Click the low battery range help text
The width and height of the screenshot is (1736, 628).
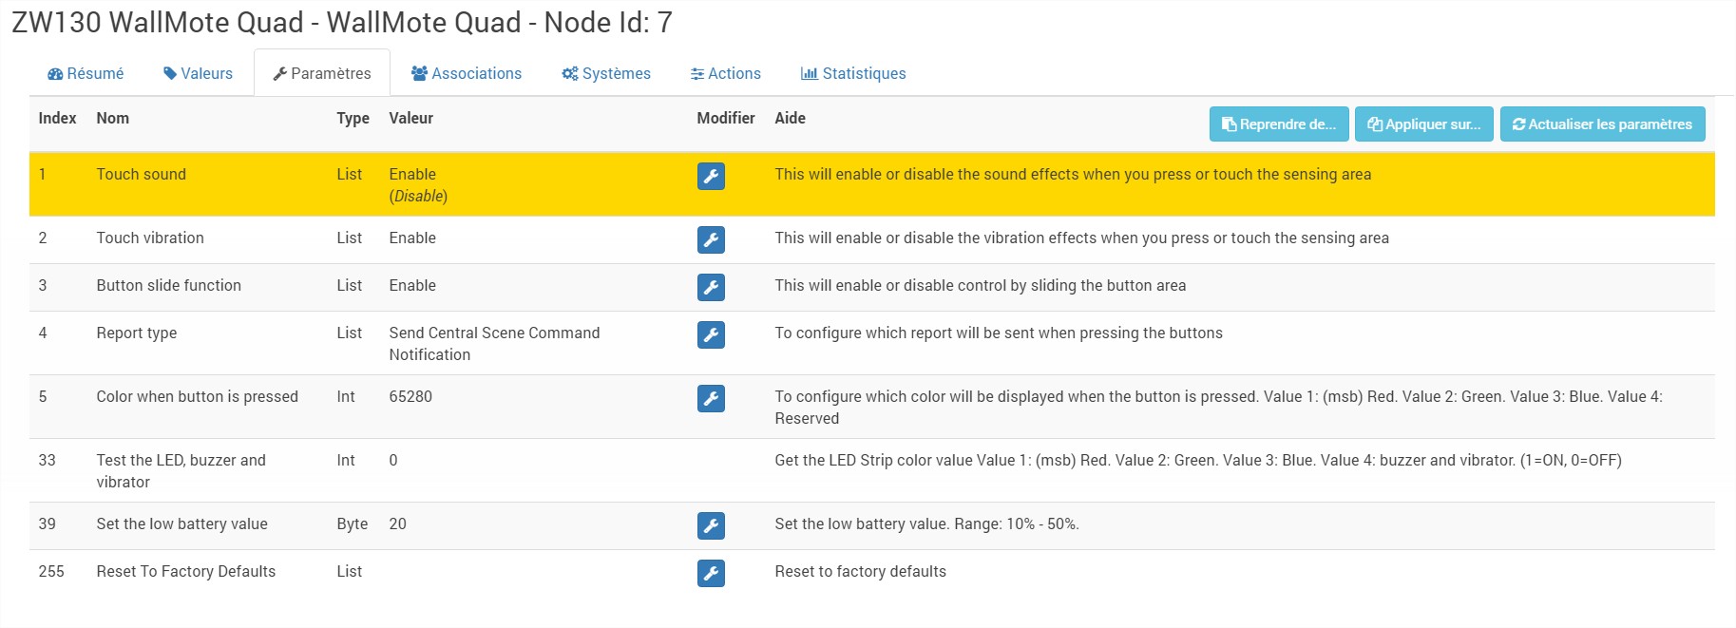pyautogui.click(x=926, y=523)
